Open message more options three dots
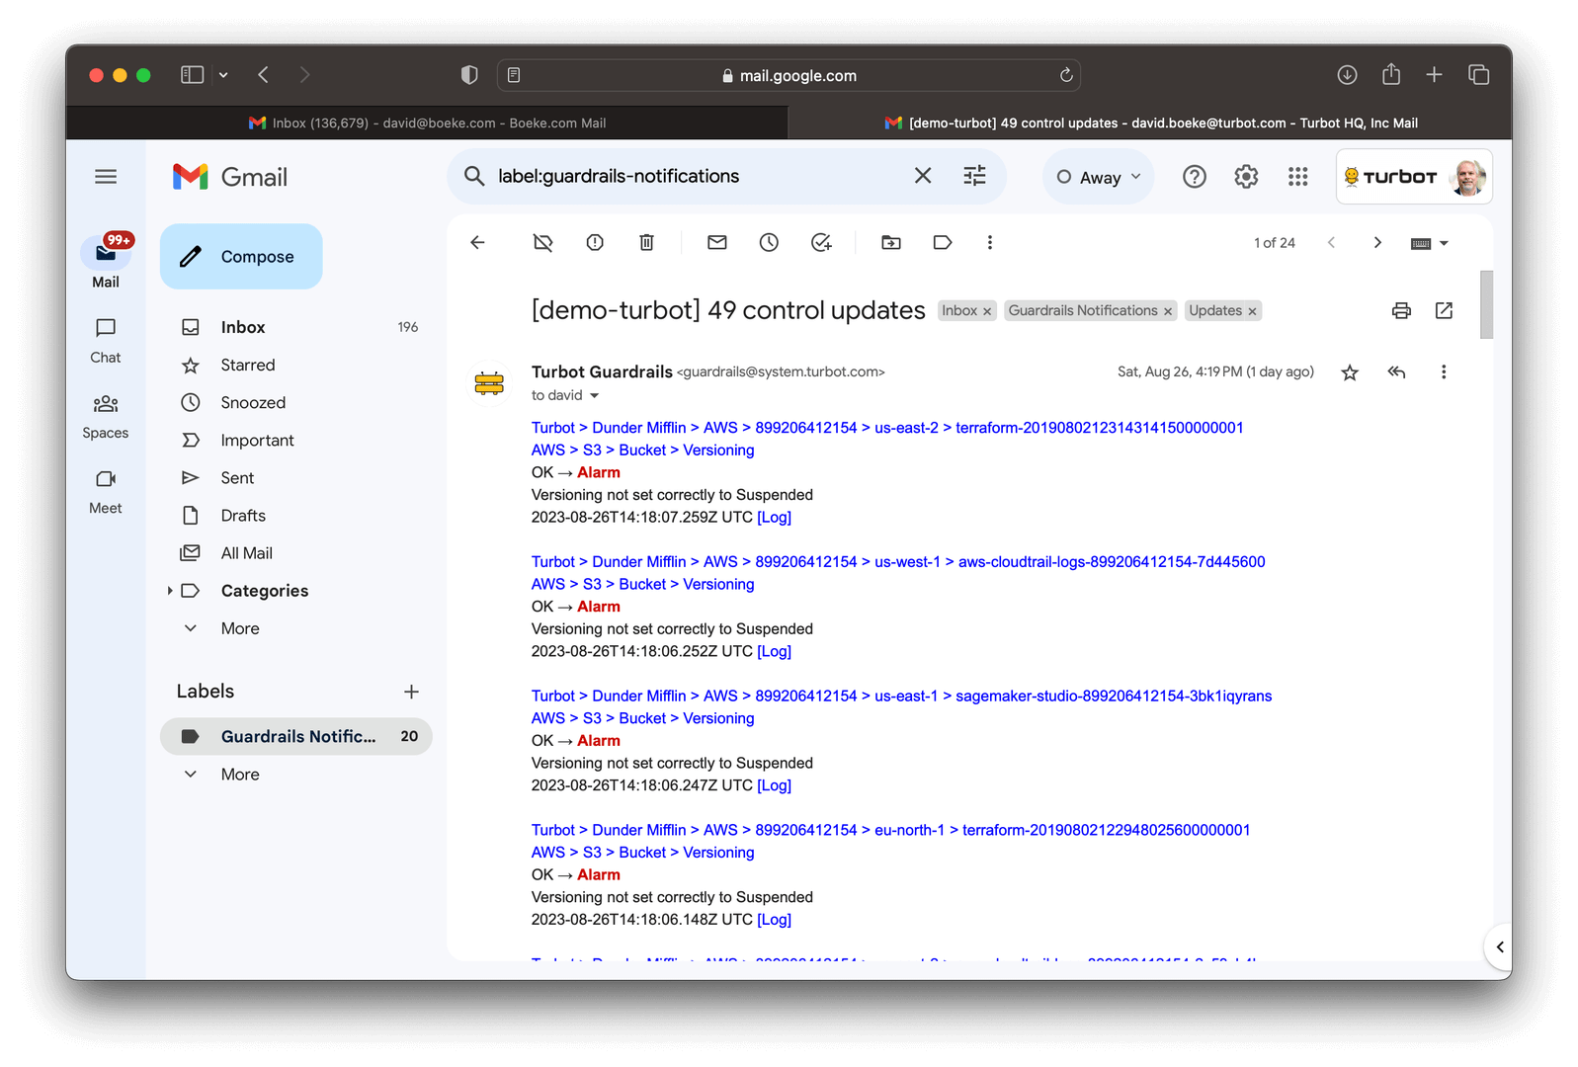Screen dimensions: 1578x1067 [1444, 372]
